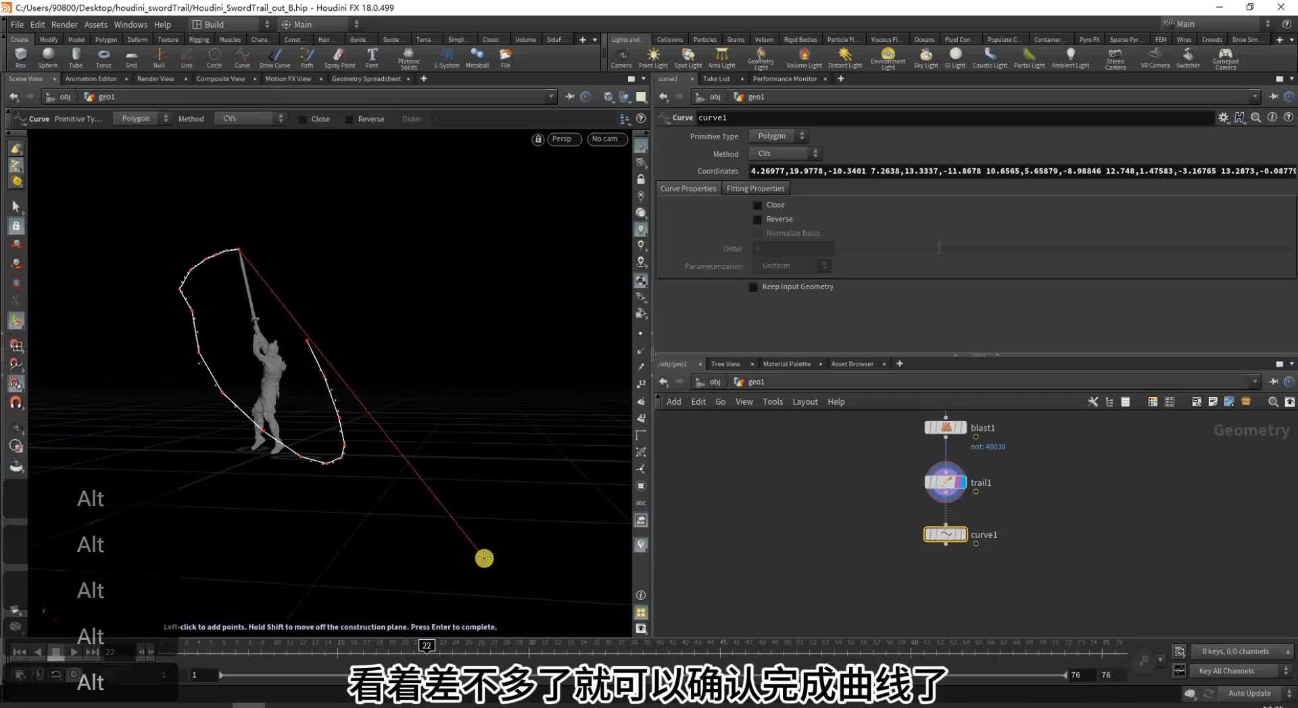Enable Keep Input Geometry
The height and width of the screenshot is (708, 1298).
pos(753,286)
